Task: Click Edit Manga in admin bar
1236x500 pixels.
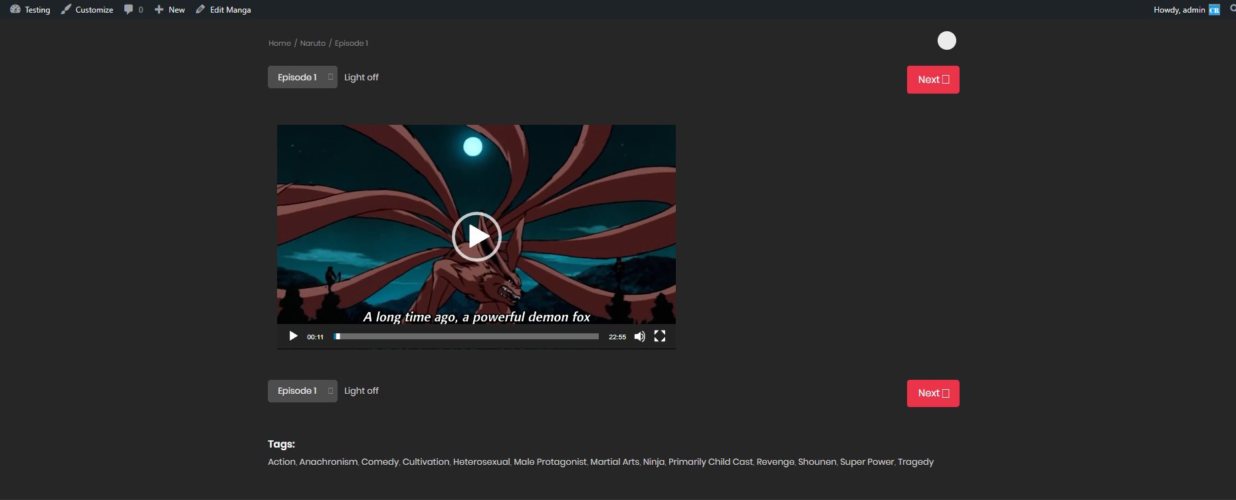Action: click(223, 9)
